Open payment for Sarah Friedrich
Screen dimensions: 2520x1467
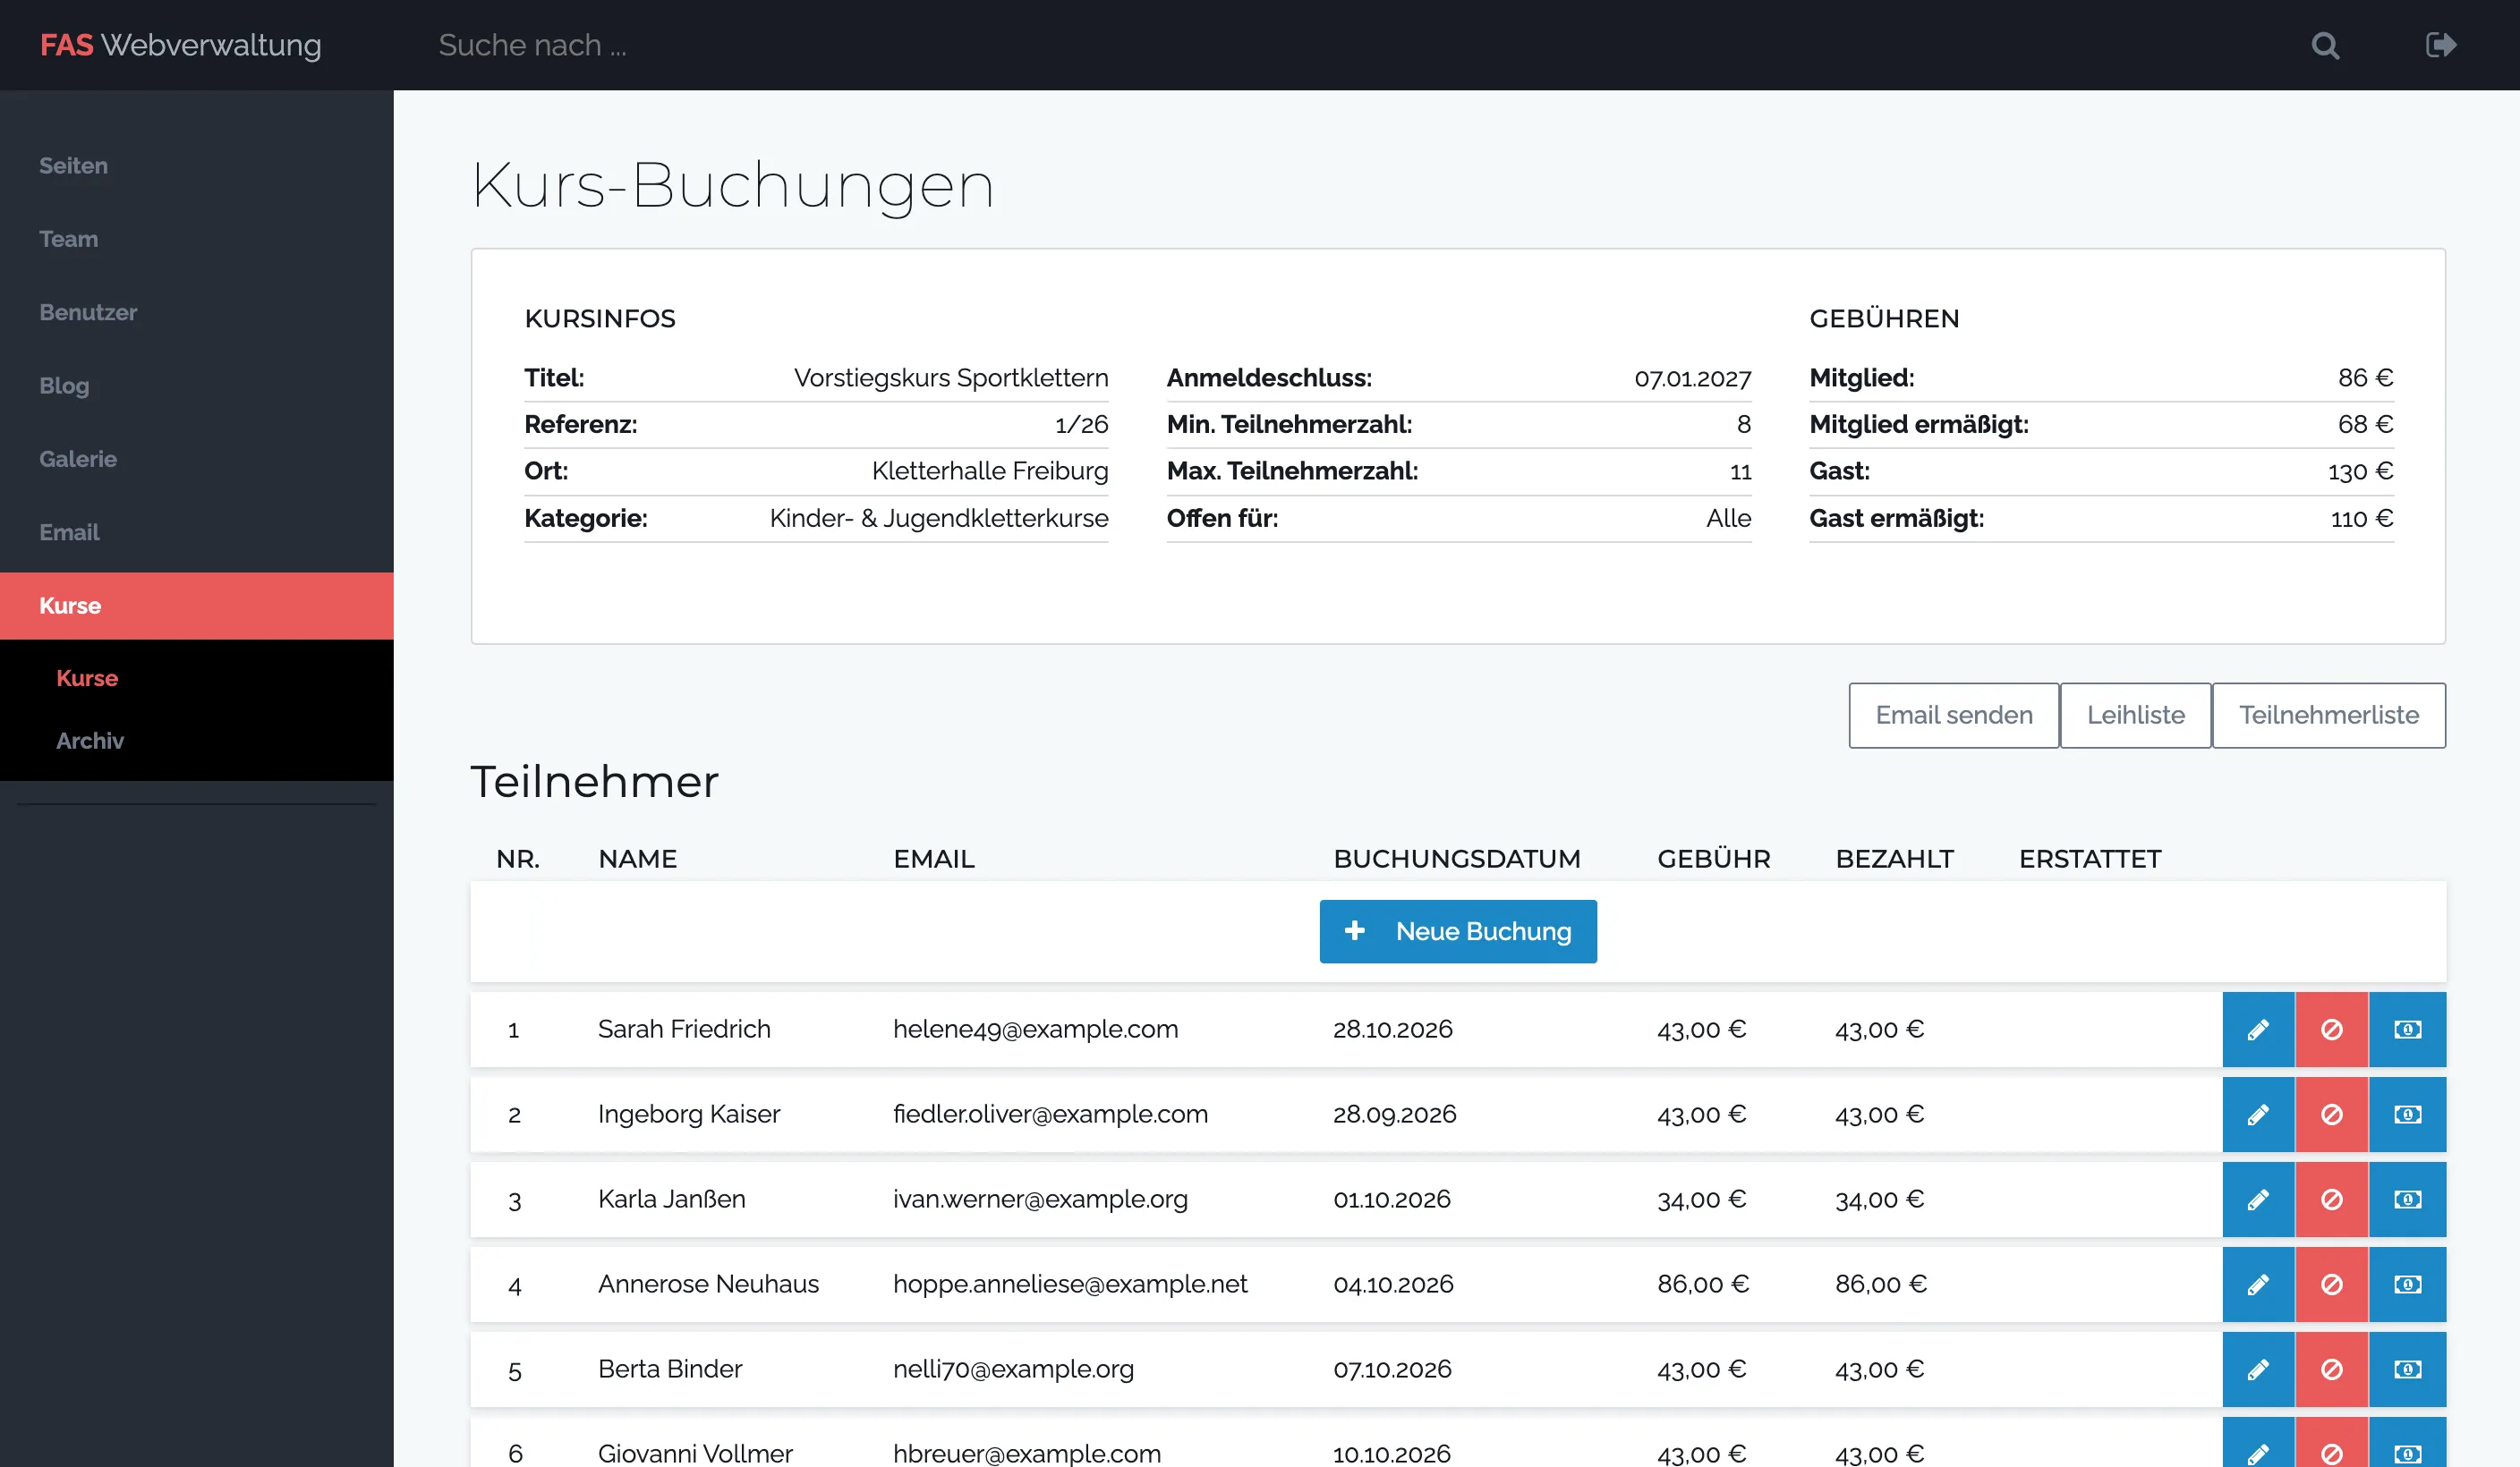coord(2407,1030)
